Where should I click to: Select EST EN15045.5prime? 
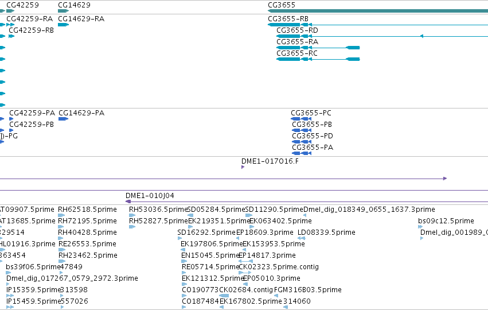tap(210, 255)
